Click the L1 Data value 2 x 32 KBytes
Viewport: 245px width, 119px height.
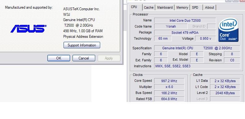tap(225, 81)
